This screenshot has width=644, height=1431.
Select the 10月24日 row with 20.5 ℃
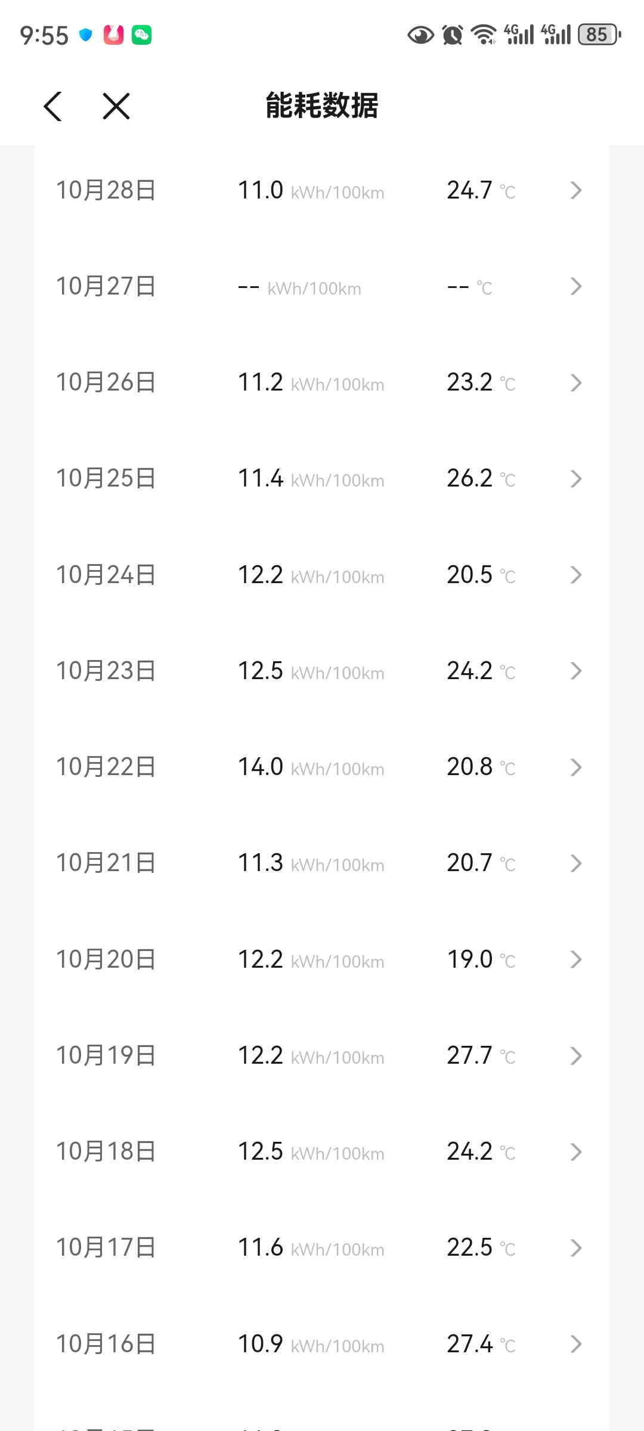coord(322,575)
